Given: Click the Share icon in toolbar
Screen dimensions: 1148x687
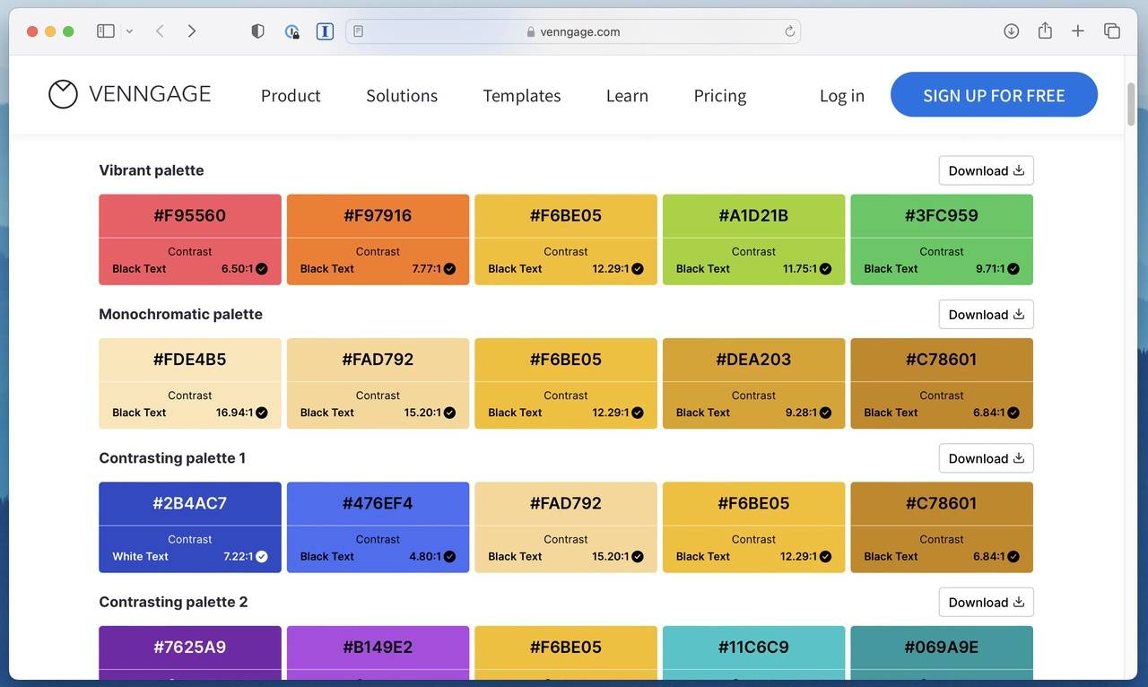Looking at the screenshot, I should pos(1045,31).
